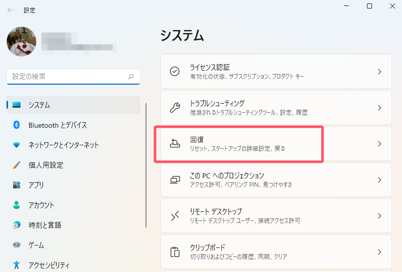The width and height of the screenshot is (402, 272).
Task: Click the search magnifier icon
Action: point(131,77)
